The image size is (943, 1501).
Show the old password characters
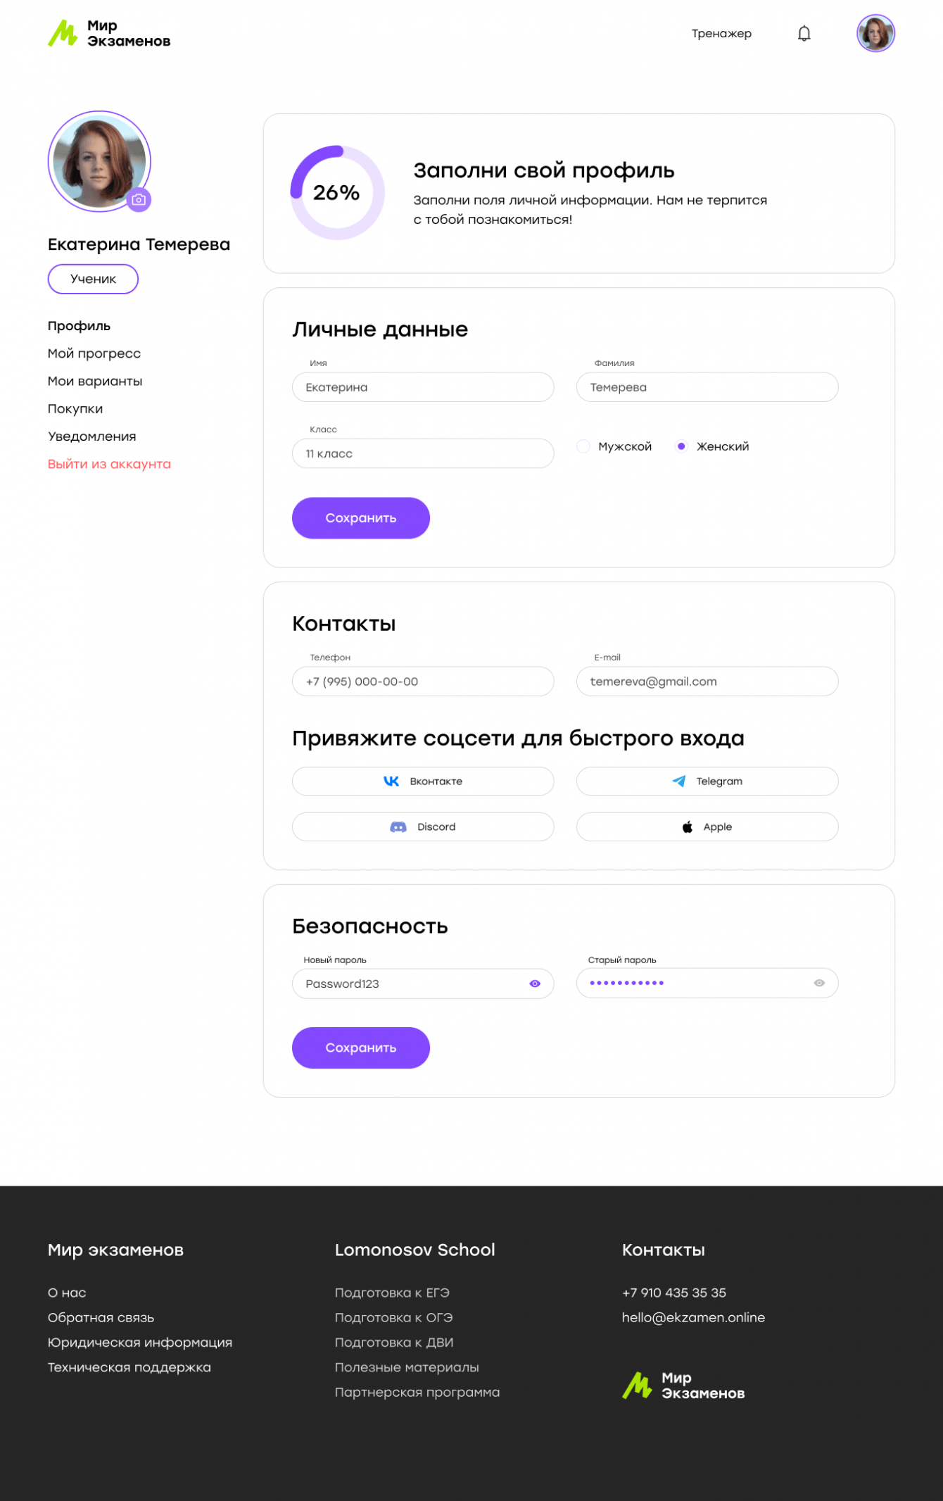[x=819, y=984]
